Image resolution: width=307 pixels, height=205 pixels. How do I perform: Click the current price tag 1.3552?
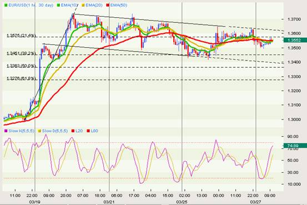[x=295, y=40]
